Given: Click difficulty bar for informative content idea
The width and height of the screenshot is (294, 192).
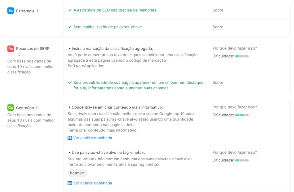Looking at the screenshot, I should click(x=242, y=115).
